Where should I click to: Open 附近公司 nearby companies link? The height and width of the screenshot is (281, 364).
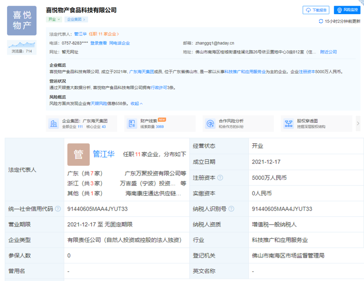[x=328, y=52]
